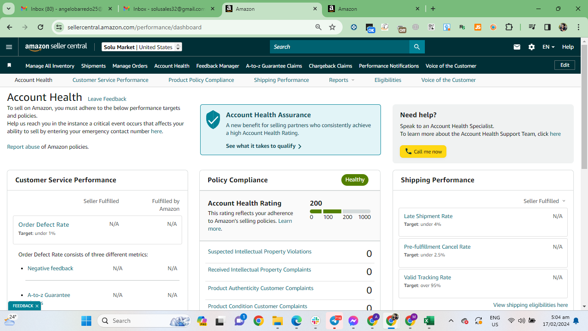
Task: Click the browser address bar URL
Action: pyautogui.click(x=134, y=27)
